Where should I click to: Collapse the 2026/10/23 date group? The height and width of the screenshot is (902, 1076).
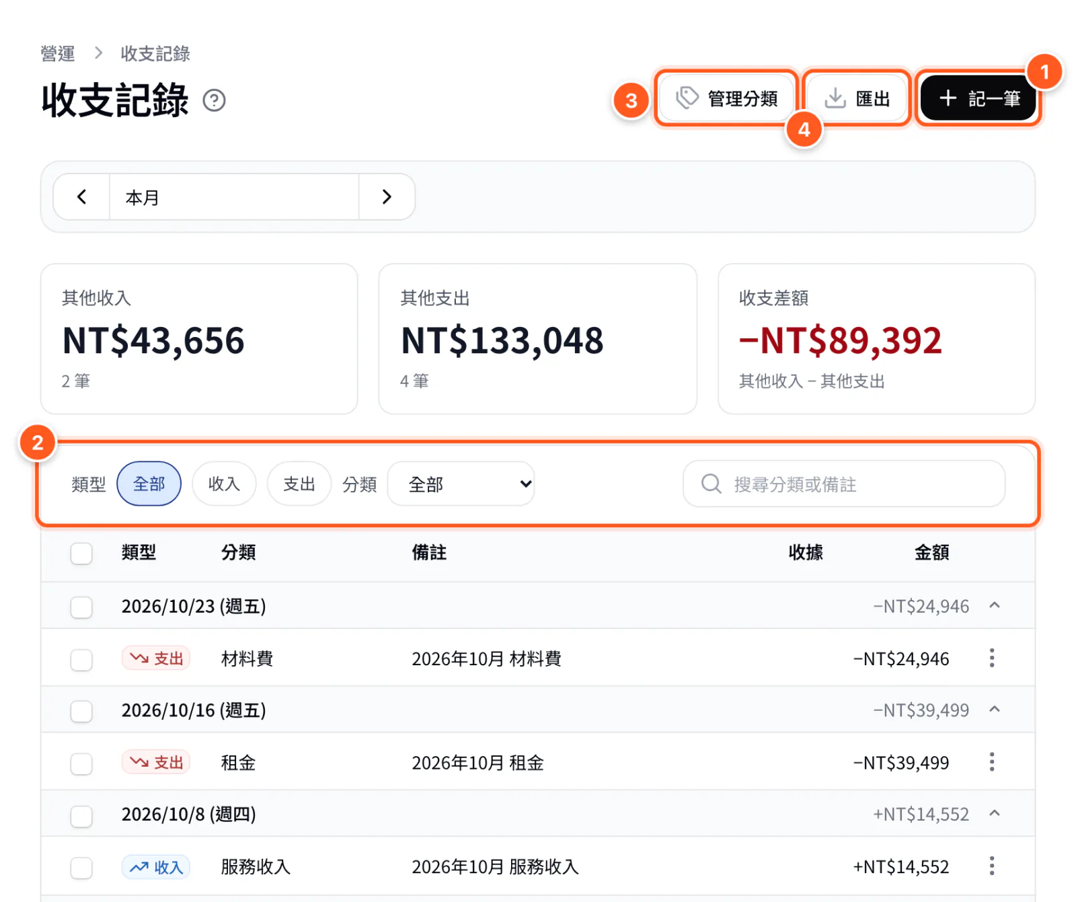tap(995, 605)
